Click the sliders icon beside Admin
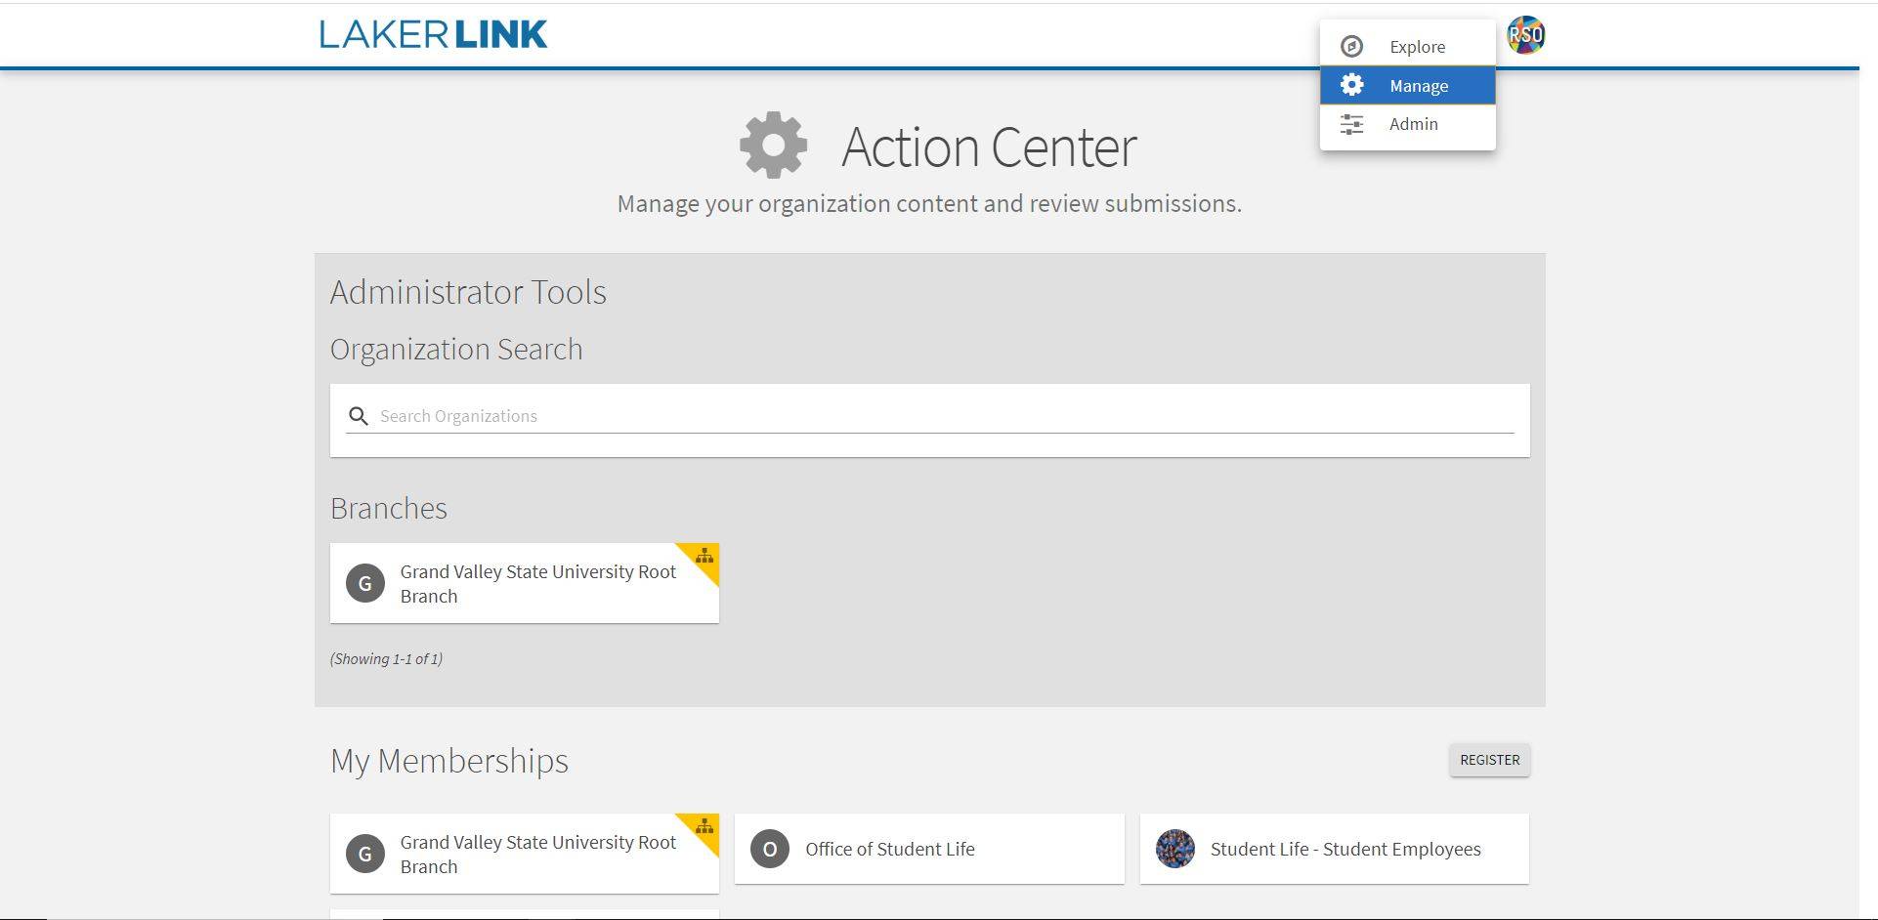Viewport: 1878px width, 920px height. coord(1351,124)
